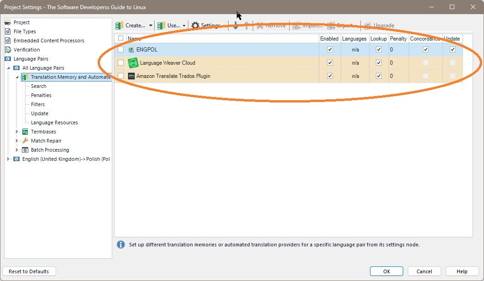Click the Language Weaver Cloud provider icon

(133, 62)
